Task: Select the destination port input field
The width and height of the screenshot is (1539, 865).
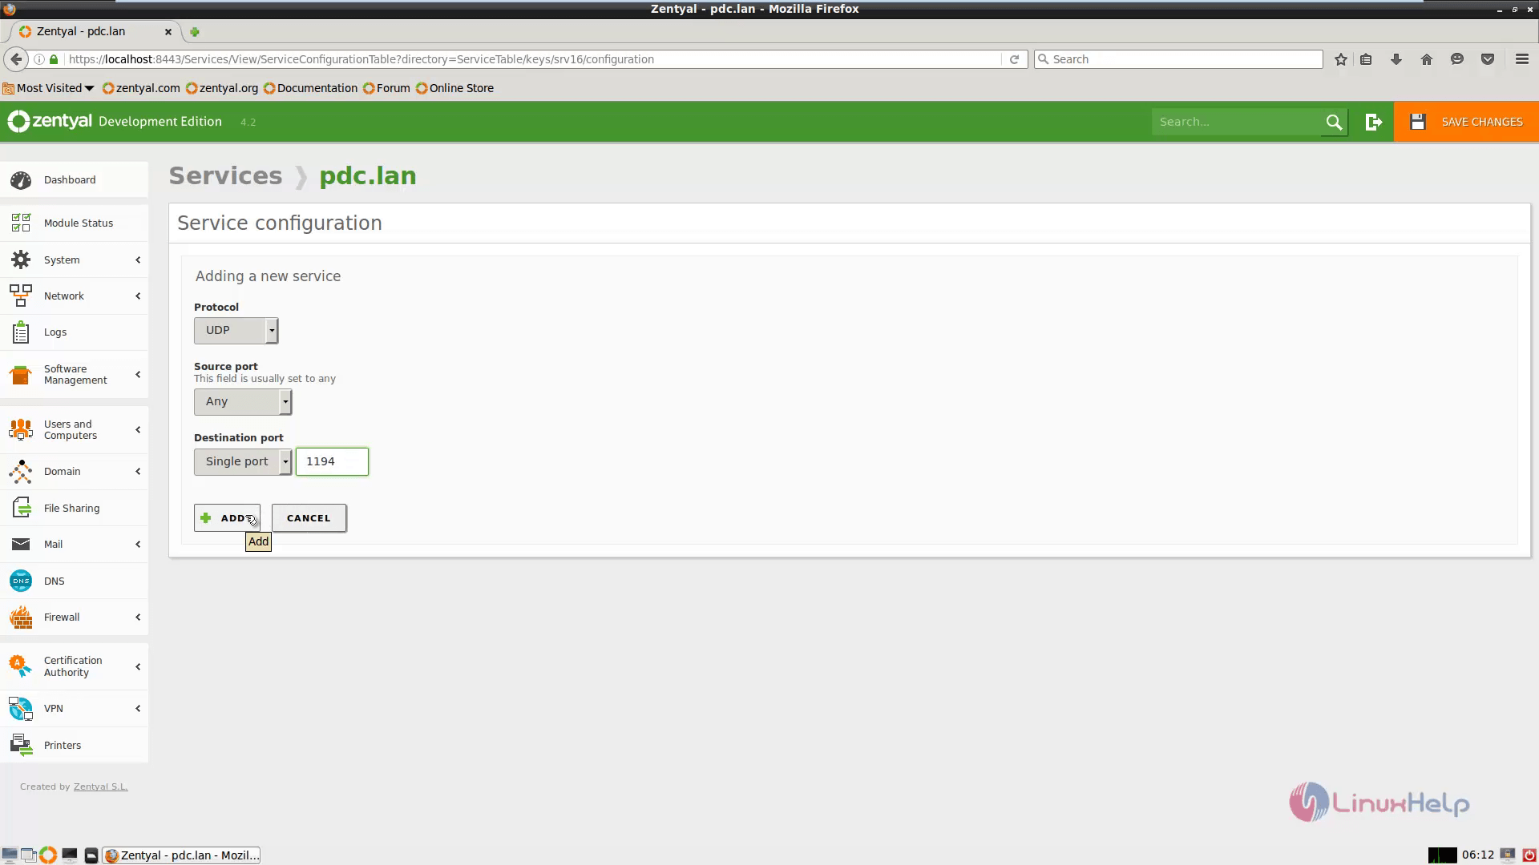Action: tap(331, 461)
